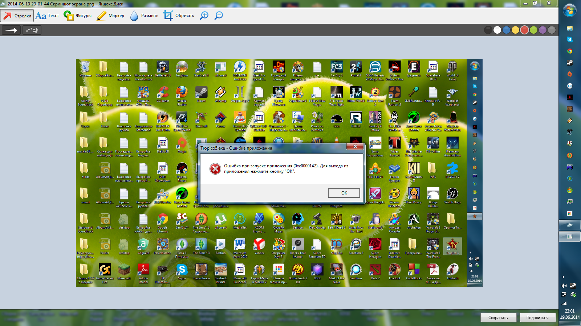The height and width of the screenshot is (326, 581).
Task: Switch to the second active taskbar window
Action: [570, 237]
